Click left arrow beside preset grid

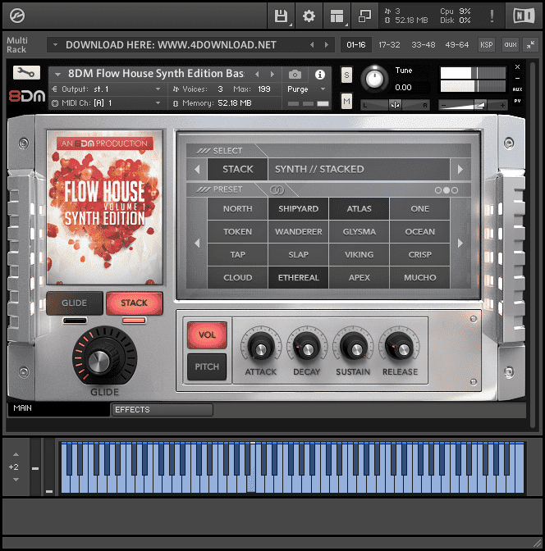tap(197, 244)
